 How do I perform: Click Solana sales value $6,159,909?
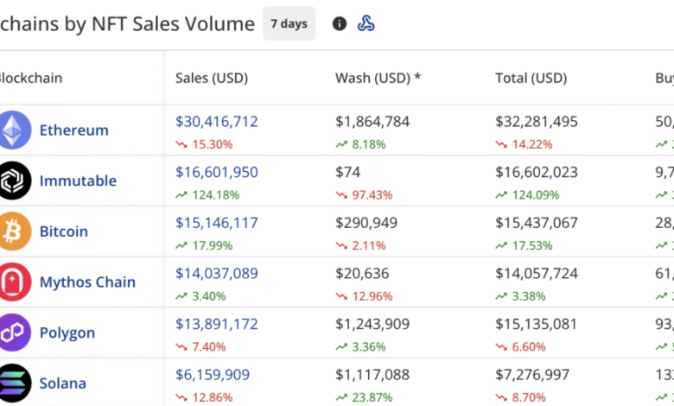(213, 375)
